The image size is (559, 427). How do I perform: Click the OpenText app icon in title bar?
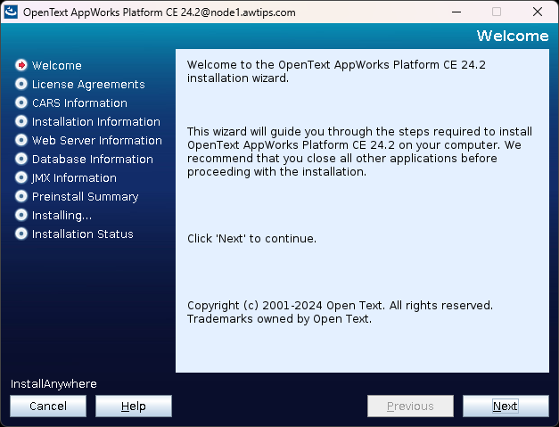coord(12,12)
